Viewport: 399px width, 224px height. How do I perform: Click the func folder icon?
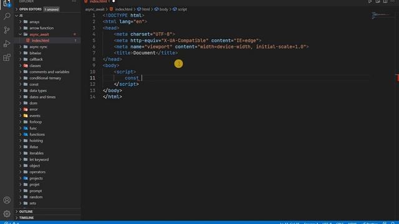26,128
